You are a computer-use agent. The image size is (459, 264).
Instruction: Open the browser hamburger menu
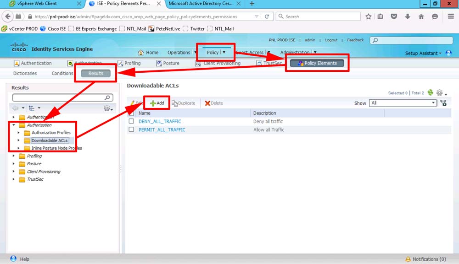(x=451, y=16)
